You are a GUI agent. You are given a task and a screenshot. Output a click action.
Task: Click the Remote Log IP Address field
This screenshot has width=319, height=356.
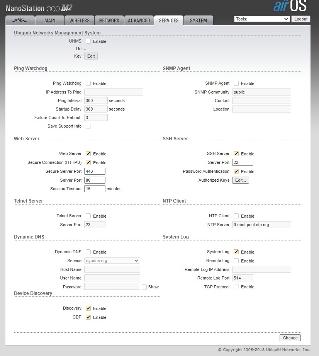click(x=261, y=269)
